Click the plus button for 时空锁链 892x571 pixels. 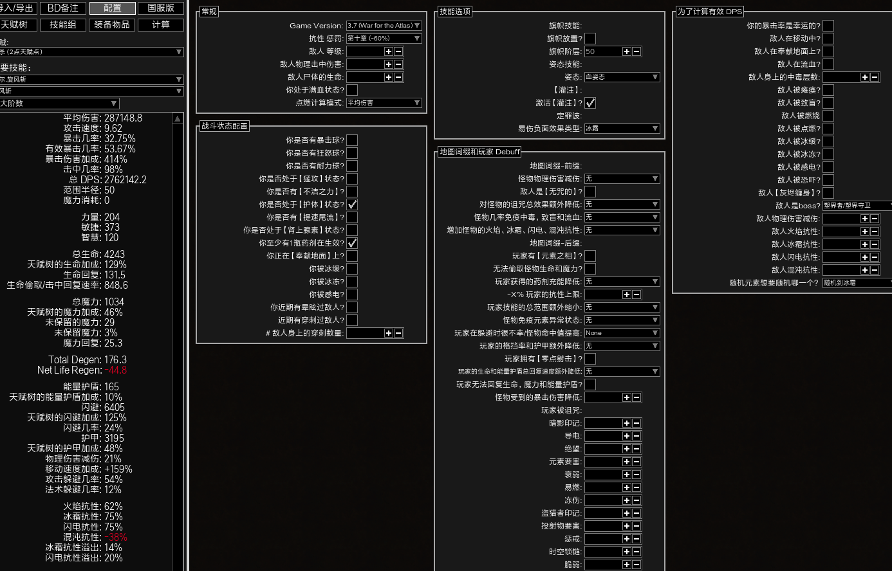click(x=626, y=552)
